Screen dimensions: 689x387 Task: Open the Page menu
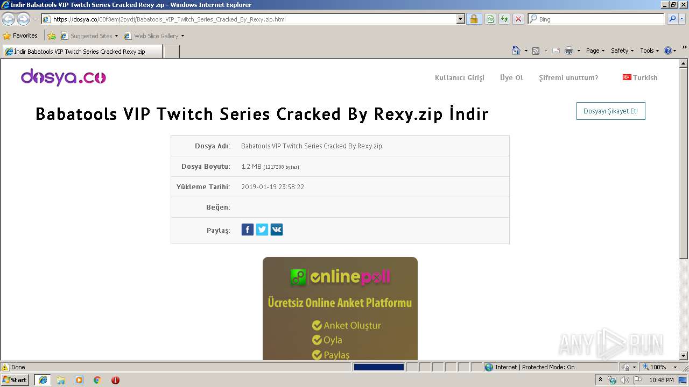595,51
